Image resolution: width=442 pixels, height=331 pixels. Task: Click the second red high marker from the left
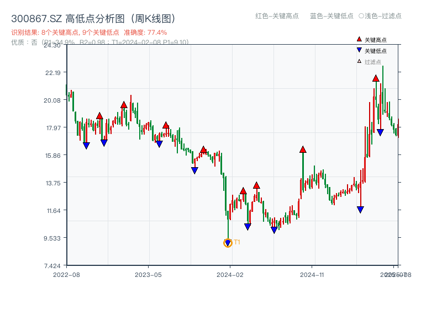pyautogui.click(x=124, y=105)
